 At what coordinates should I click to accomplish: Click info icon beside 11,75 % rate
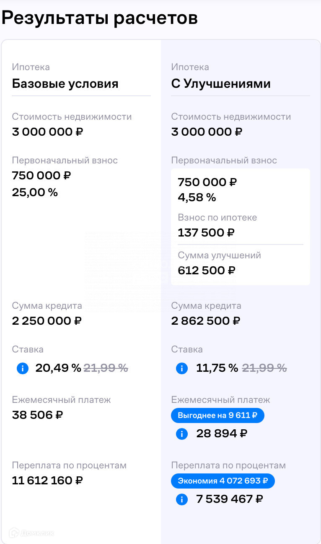click(x=182, y=368)
